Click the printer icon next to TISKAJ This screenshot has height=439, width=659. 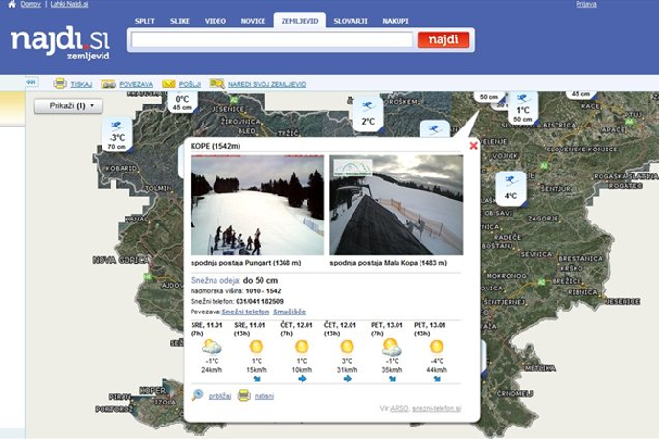[x=59, y=83]
